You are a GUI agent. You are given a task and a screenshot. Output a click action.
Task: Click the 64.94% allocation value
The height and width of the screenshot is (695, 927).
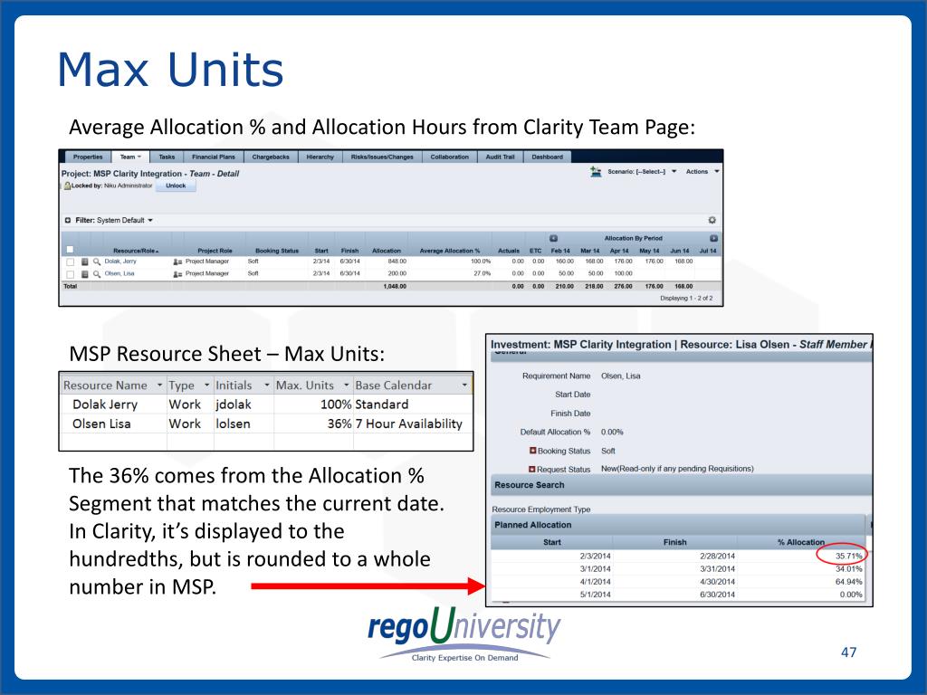[x=848, y=582]
